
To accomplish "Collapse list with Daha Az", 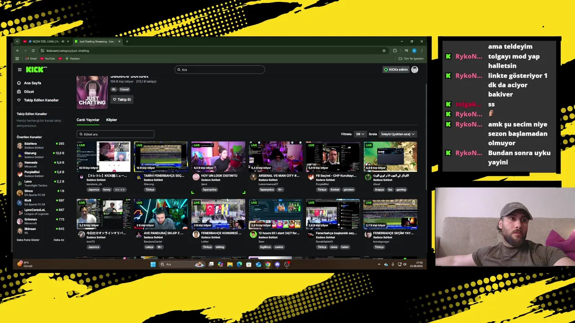I will coord(59,240).
